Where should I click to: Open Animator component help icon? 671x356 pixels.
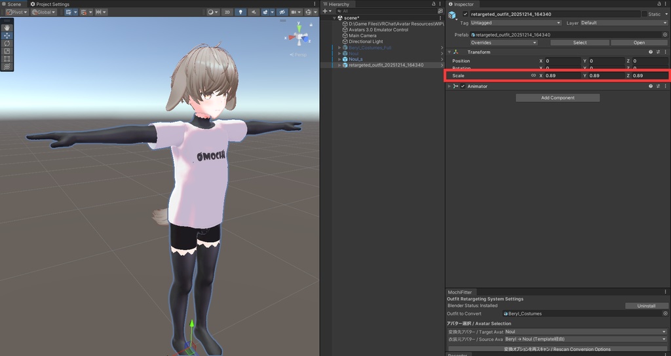[651, 86]
